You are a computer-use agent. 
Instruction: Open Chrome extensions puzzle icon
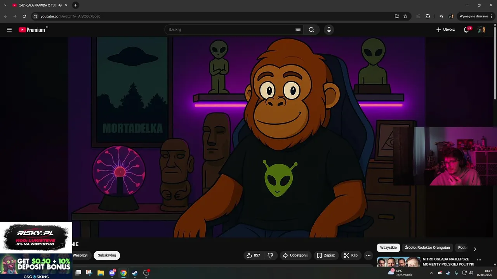428,16
